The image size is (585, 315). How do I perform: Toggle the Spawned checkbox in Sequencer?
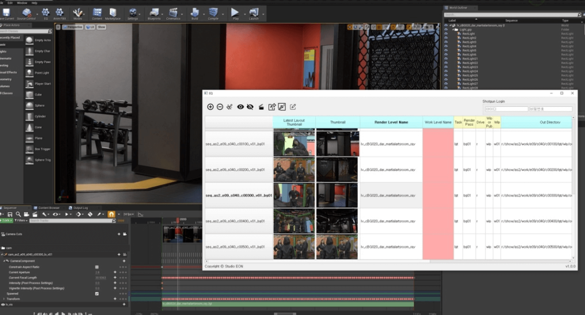click(97, 293)
